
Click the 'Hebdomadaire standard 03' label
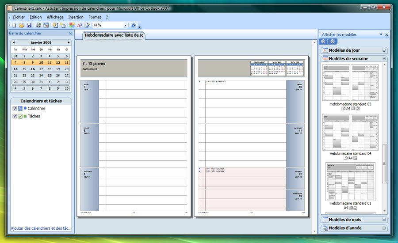(350, 104)
